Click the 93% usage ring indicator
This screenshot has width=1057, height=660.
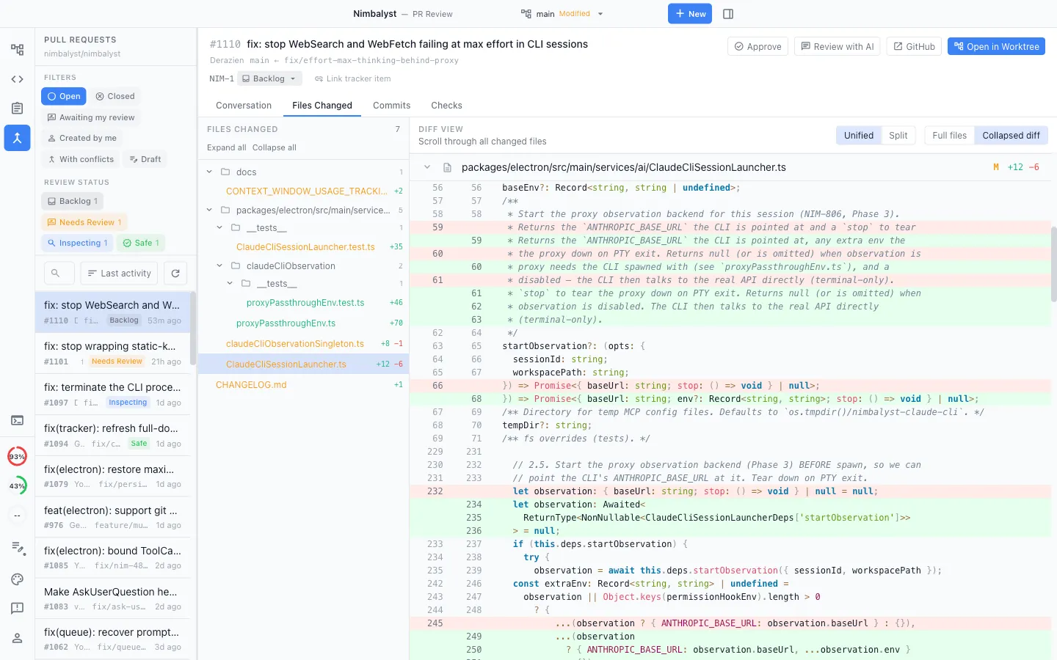[x=17, y=456]
